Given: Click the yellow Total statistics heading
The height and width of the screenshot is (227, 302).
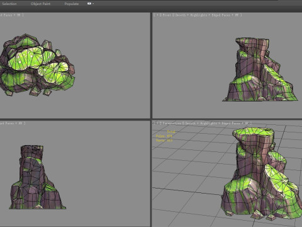Looking at the screenshot, I should click(x=171, y=132).
